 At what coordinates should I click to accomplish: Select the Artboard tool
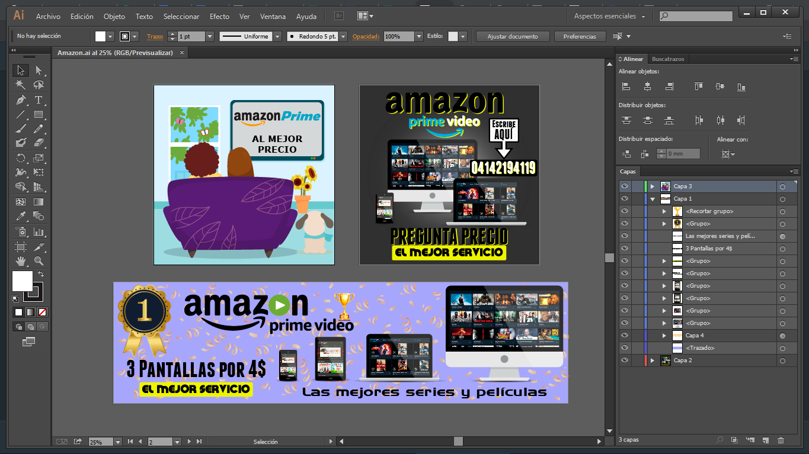pos(21,246)
